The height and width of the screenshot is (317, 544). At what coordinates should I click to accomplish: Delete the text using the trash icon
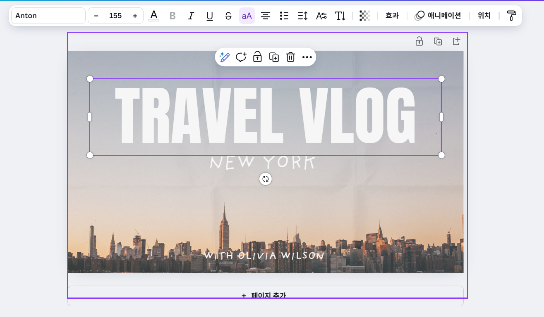click(x=290, y=57)
